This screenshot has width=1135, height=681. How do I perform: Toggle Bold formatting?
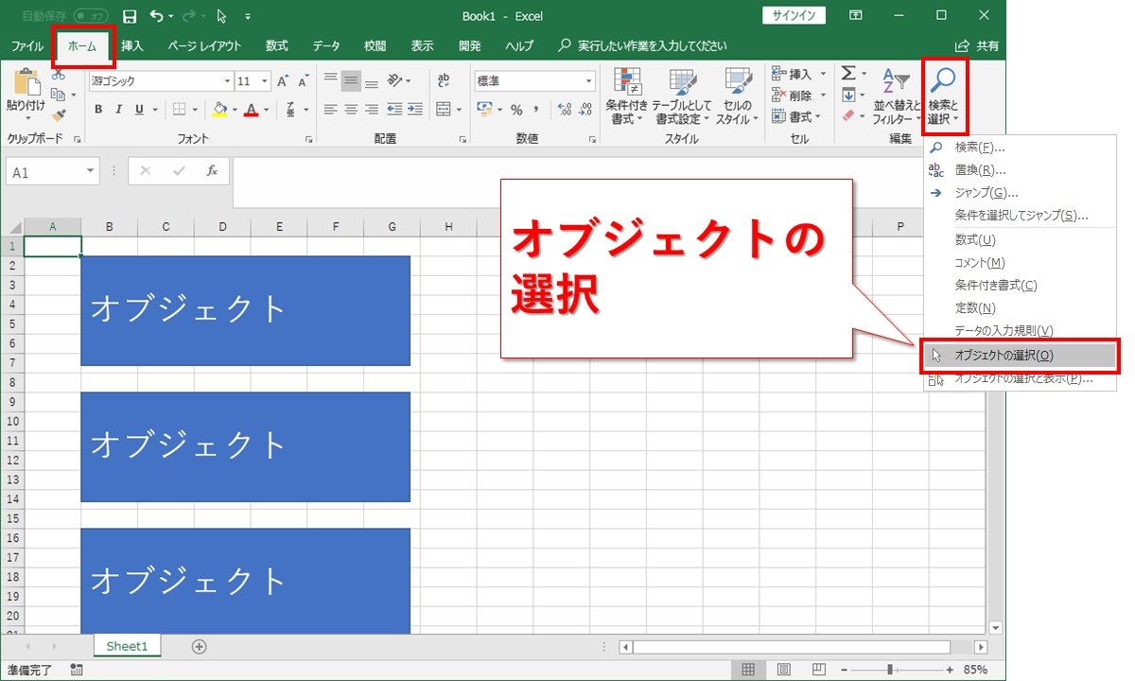pos(98,110)
